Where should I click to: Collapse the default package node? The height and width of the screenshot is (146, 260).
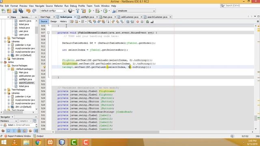click(x=9, y=69)
